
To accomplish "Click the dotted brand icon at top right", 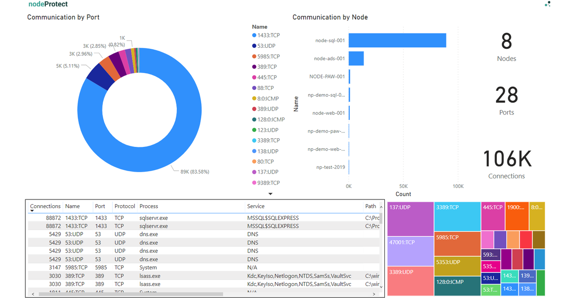I will pyautogui.click(x=548, y=4).
